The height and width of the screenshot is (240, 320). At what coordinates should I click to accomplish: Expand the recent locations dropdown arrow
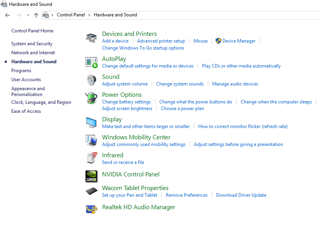click(x=28, y=15)
